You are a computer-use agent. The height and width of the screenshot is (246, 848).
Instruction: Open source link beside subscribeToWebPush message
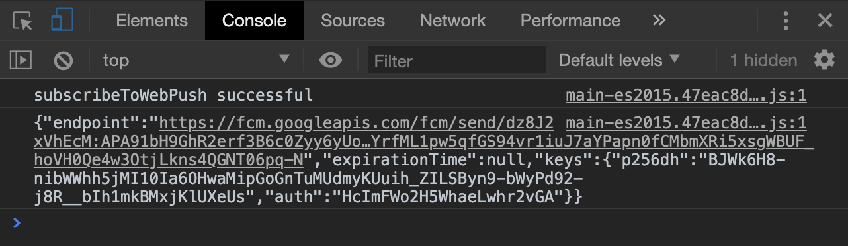686,96
